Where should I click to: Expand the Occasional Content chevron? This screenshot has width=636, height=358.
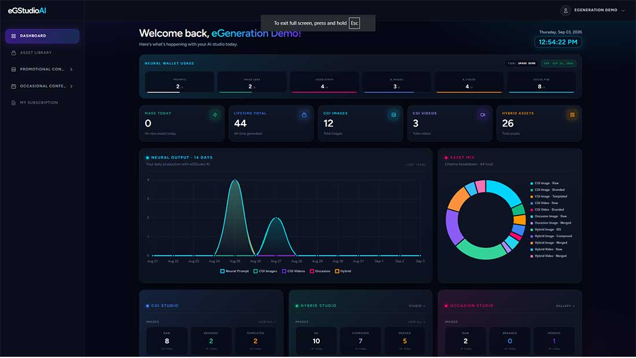(71, 86)
